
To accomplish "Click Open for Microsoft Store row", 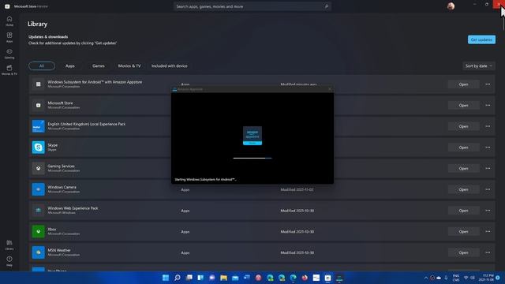I will (x=463, y=105).
